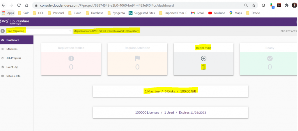298x131 pixels.
Task: Open the YouTube bookmark
Action: tap(217, 13)
